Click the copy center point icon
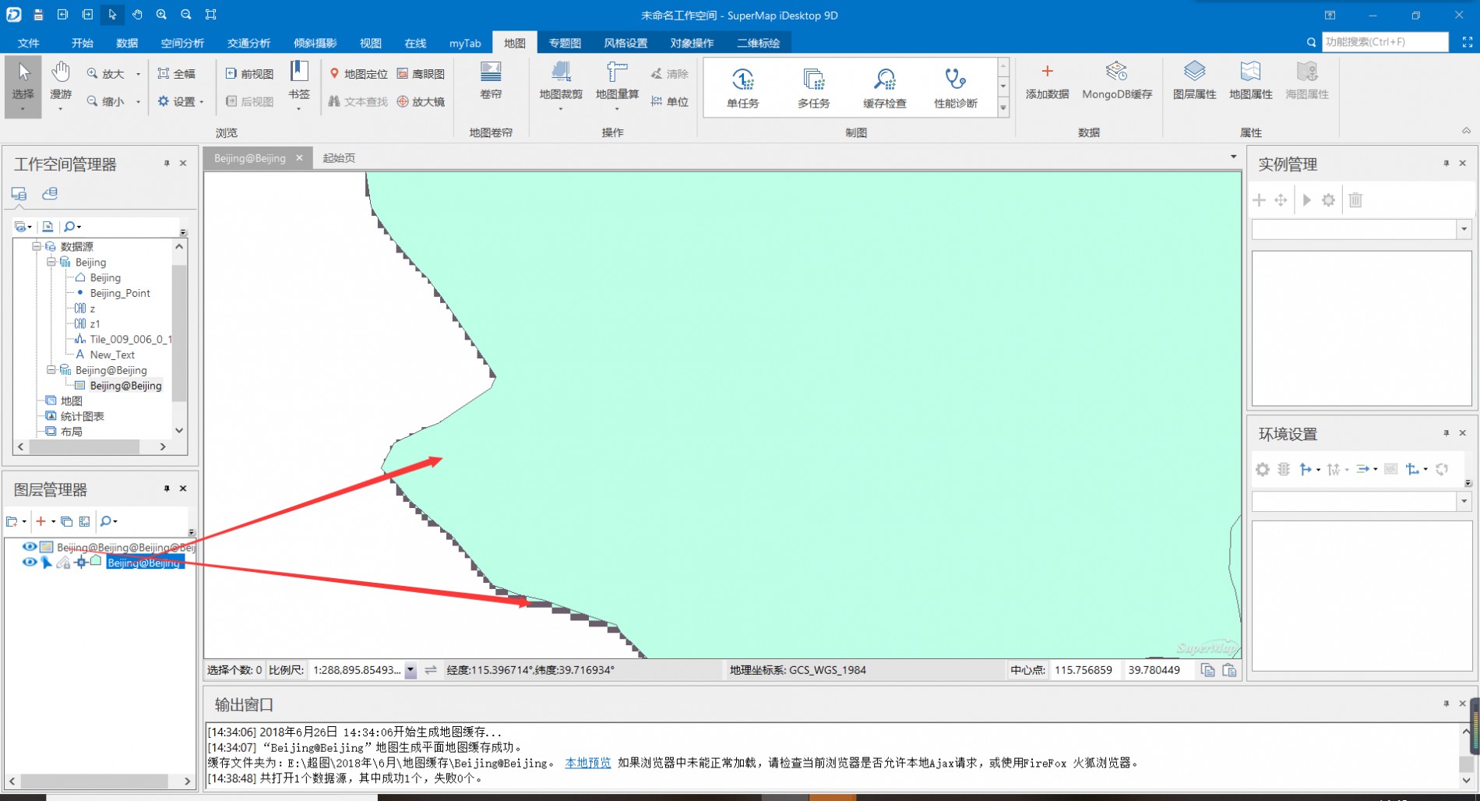The width and height of the screenshot is (1480, 801). click(x=1207, y=670)
